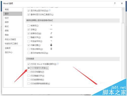Click the object anchor symbol icon

click(51, 45)
